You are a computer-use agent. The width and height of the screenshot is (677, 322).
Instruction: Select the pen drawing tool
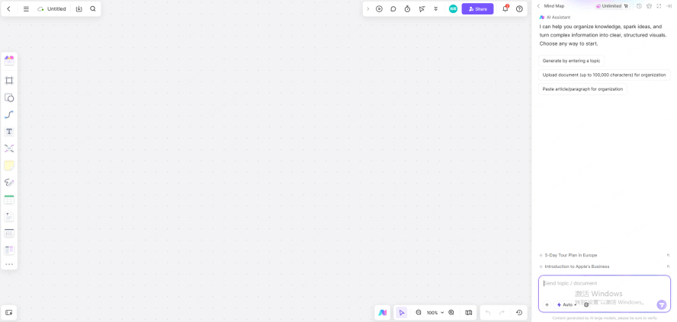click(9, 183)
